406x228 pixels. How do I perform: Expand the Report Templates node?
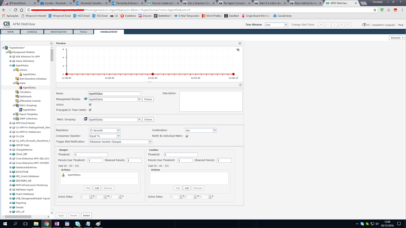pyautogui.click(x=14, y=114)
